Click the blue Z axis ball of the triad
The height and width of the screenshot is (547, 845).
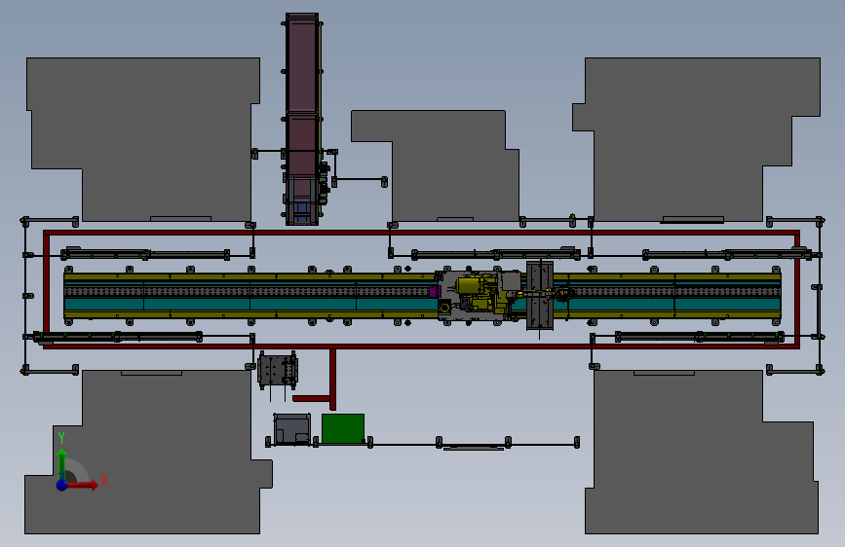[x=62, y=485]
